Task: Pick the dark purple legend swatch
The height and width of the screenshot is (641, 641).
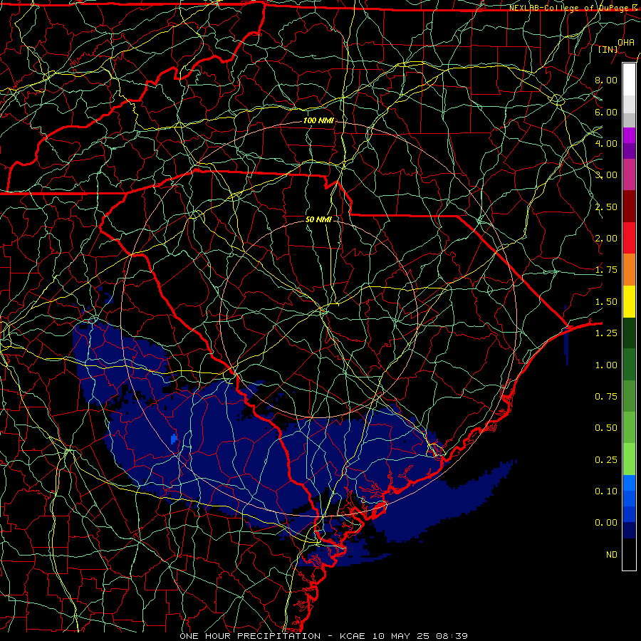Action: click(629, 151)
